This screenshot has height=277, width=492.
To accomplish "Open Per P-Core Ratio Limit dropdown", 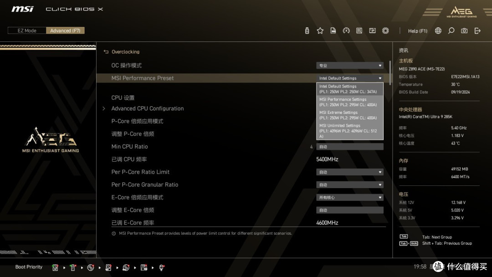I will 350,172.
